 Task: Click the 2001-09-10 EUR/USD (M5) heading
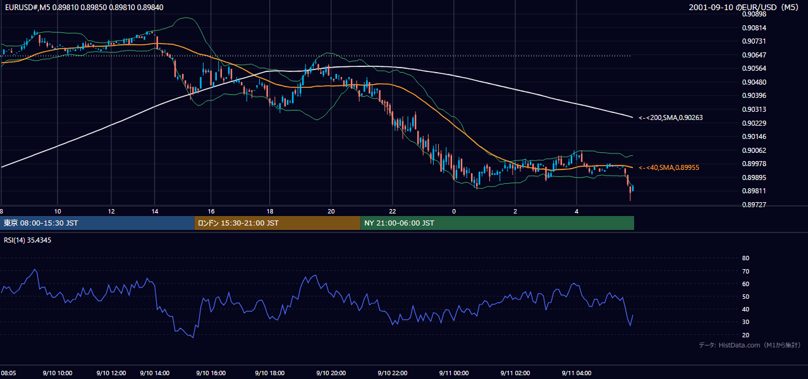(744, 7)
